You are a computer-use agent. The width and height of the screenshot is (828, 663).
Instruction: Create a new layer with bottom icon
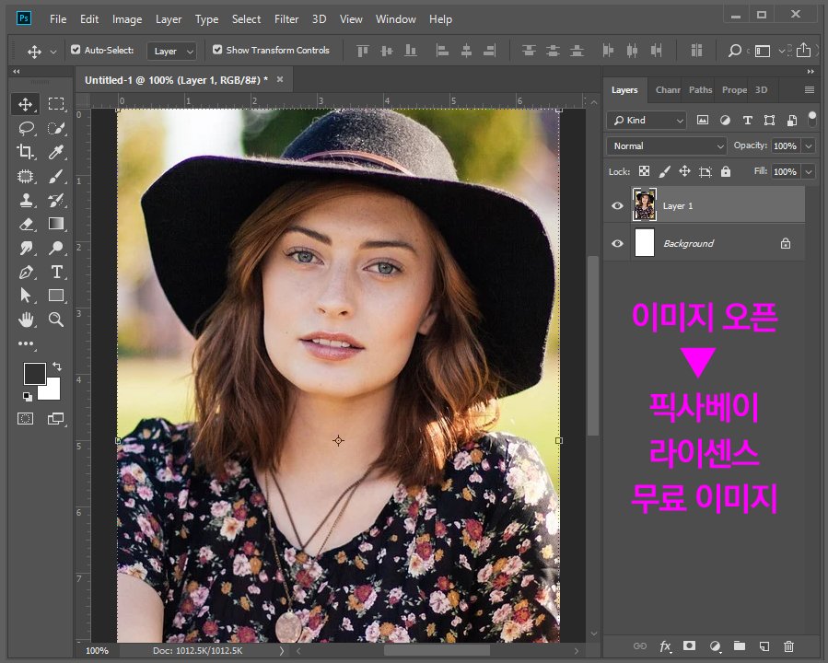(764, 646)
